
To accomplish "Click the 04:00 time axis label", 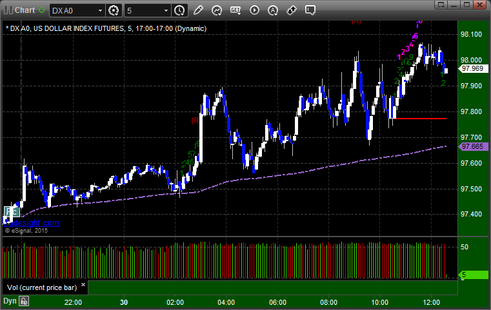I will click(226, 302).
